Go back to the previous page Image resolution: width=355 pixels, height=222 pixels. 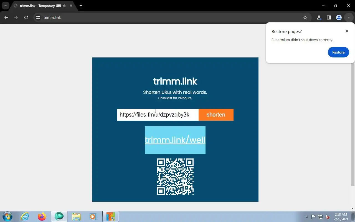coord(6,17)
